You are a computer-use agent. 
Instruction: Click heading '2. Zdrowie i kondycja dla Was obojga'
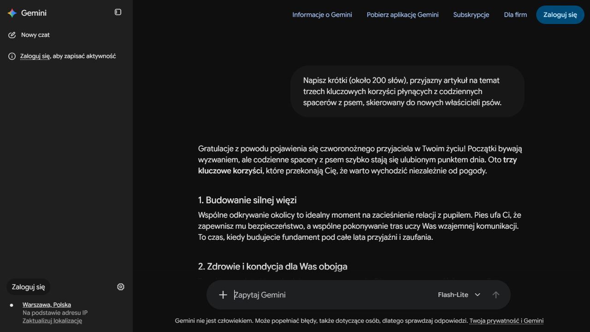click(273, 267)
